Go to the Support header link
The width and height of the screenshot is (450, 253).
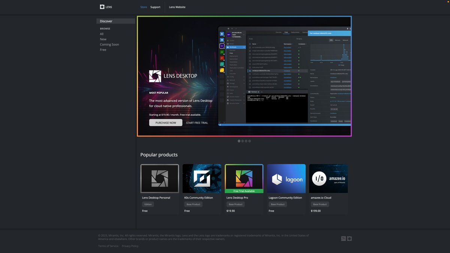(155, 7)
